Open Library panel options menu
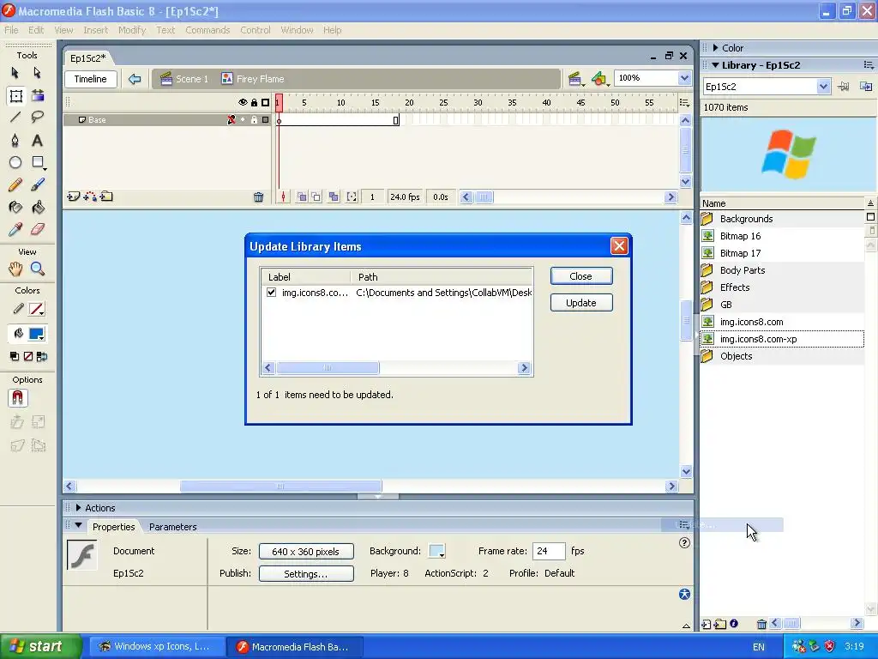The width and height of the screenshot is (878, 659). (869, 65)
